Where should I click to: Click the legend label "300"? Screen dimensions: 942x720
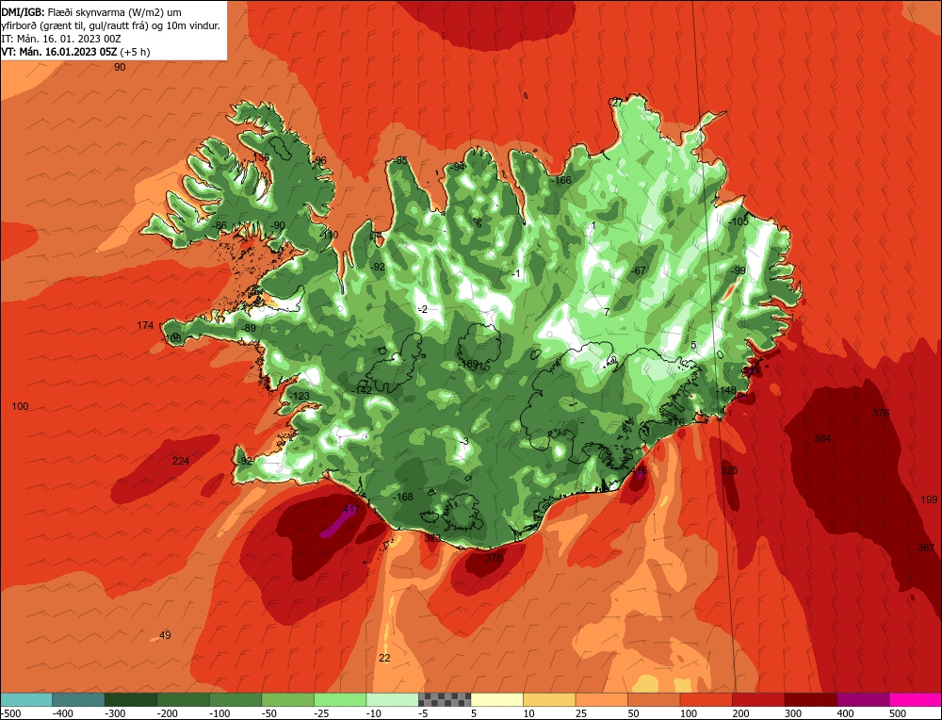coord(793,713)
